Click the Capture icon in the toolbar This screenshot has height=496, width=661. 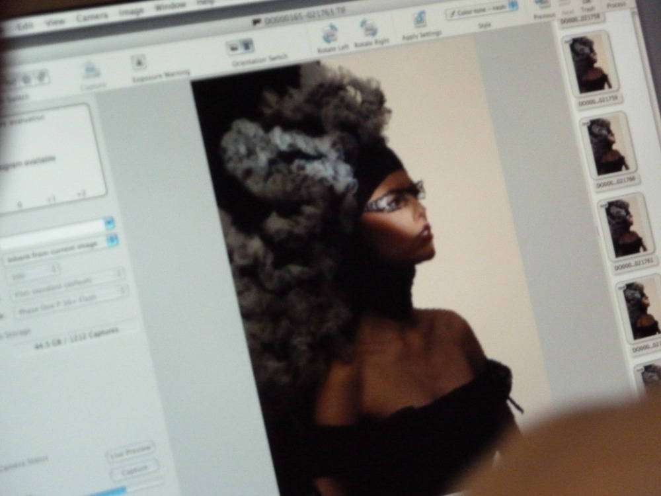tap(91, 70)
